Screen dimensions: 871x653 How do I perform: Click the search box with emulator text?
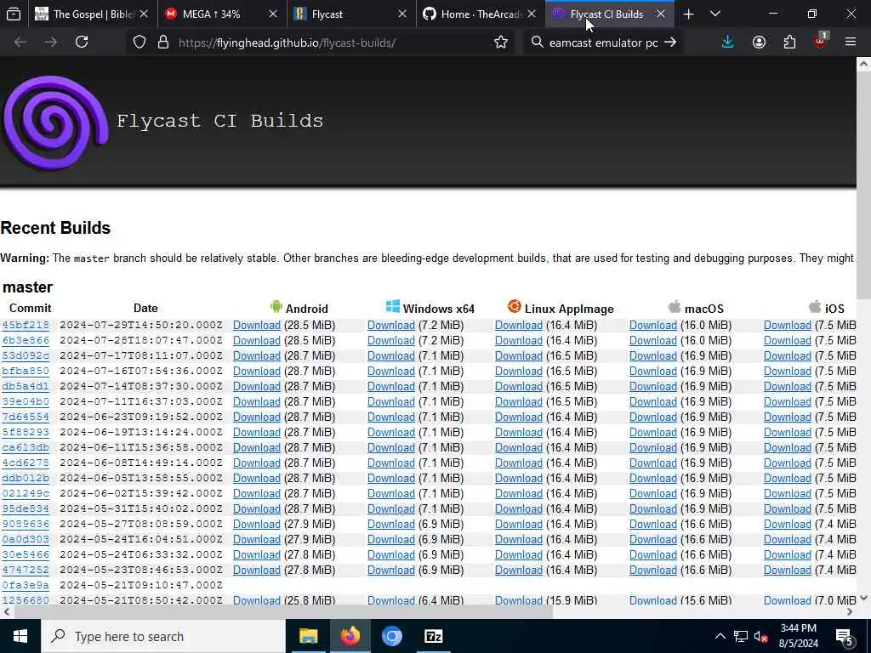coord(603,43)
